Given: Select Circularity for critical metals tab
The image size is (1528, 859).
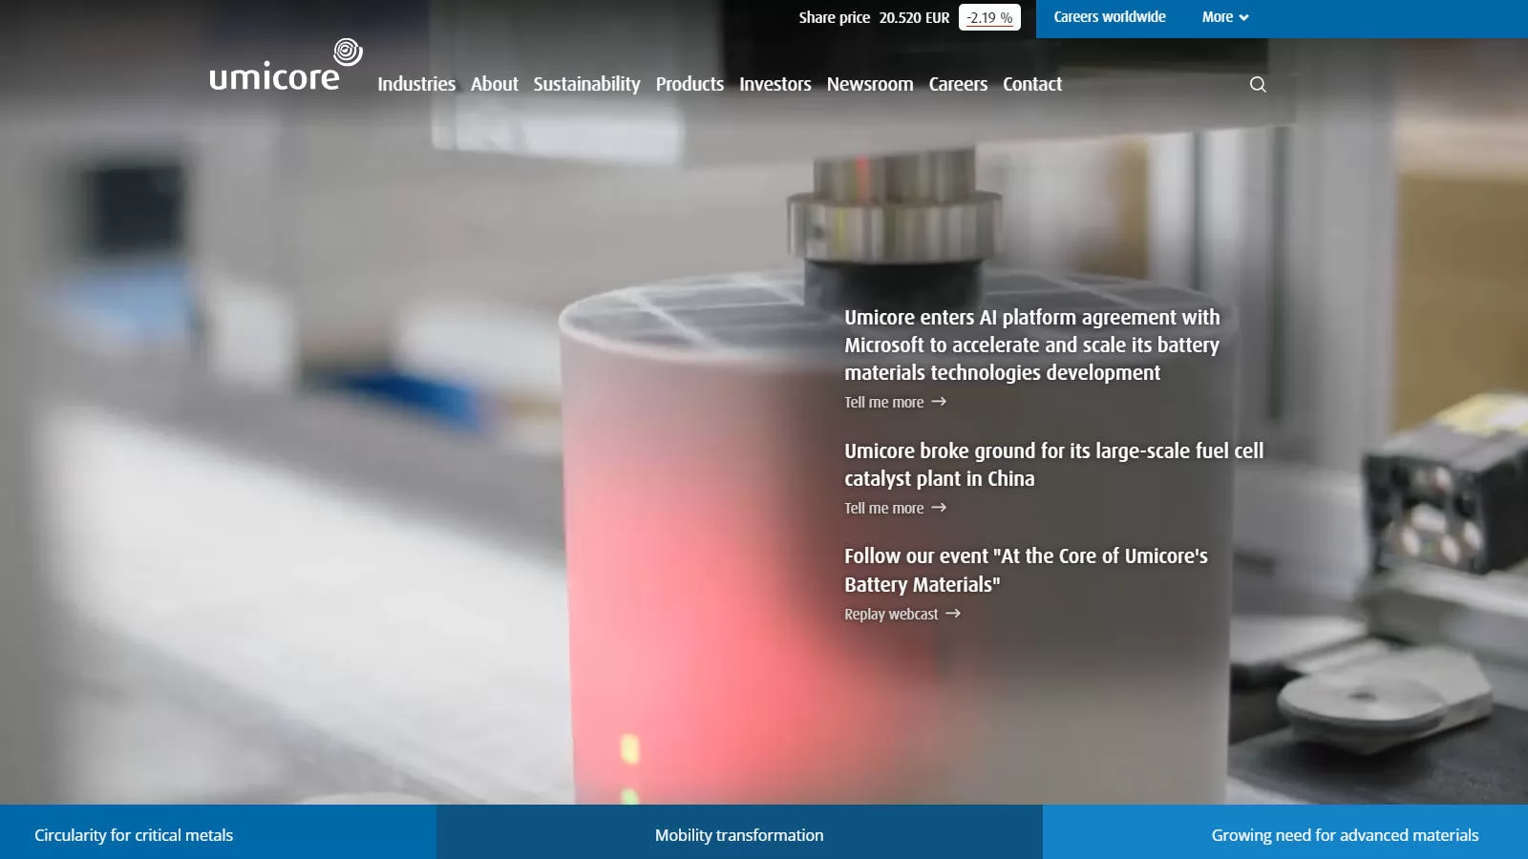Looking at the screenshot, I should 218,832.
